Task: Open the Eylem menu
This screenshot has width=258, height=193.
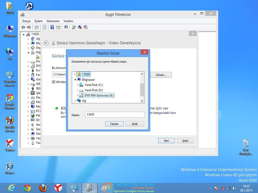Action: tap(39, 21)
